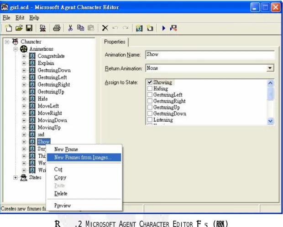This screenshot has height=227, width=283.
Task: Expand the Explain animation node
Action: (x=24, y=63)
